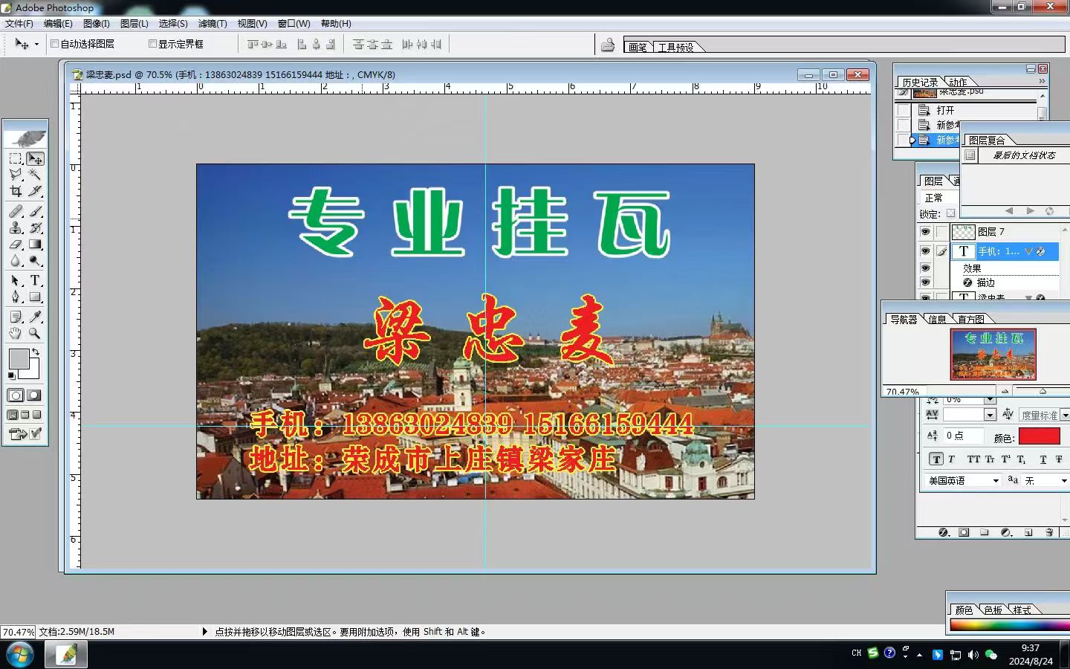Expand History panel options double-arrow
Image resolution: width=1070 pixels, height=669 pixels.
click(1042, 81)
